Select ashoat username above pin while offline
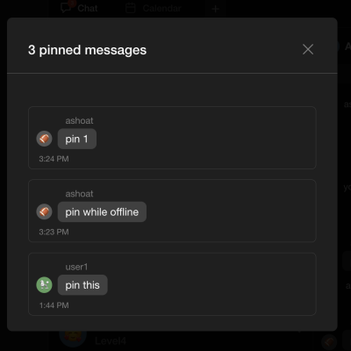Screen dimensions: 351x351 [79, 194]
